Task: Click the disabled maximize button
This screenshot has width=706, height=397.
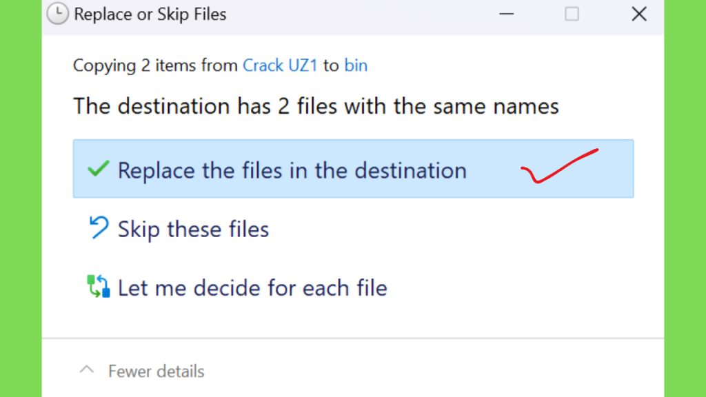Action: pyautogui.click(x=572, y=14)
